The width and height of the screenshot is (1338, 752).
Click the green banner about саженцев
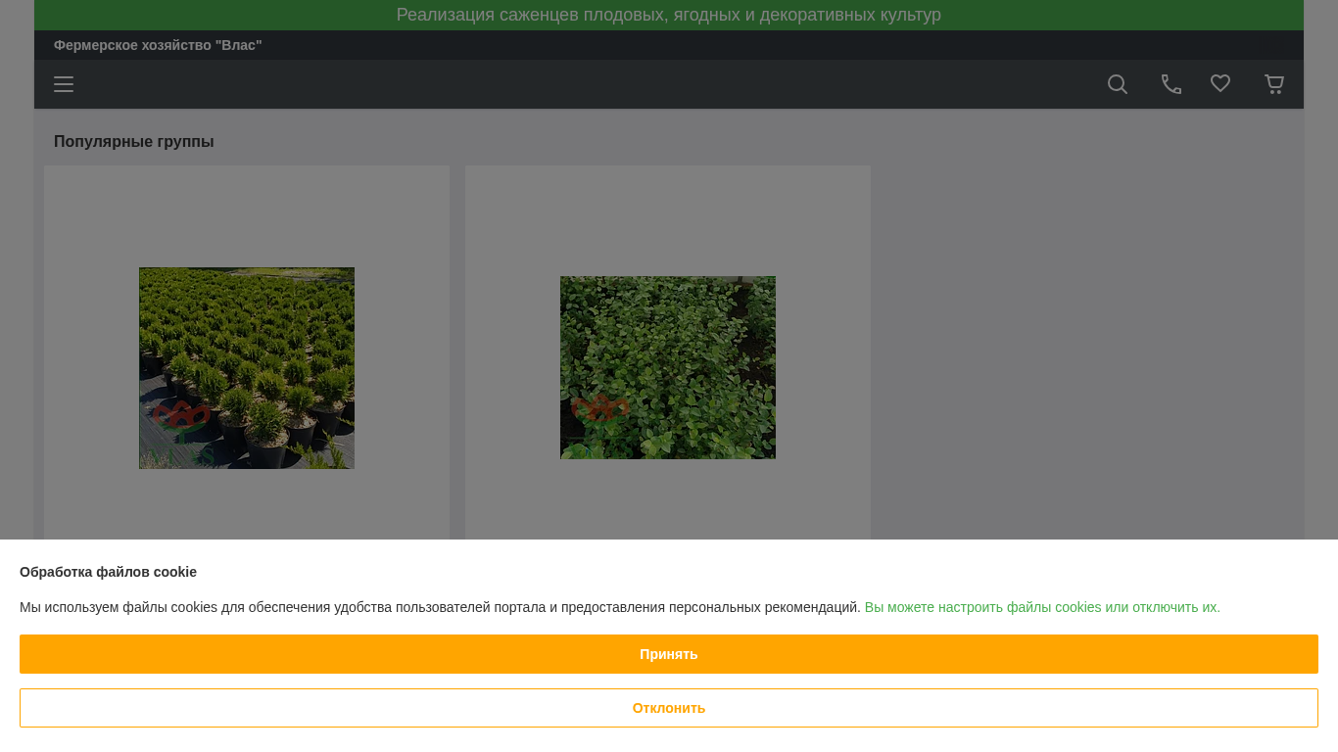pyautogui.click(x=669, y=15)
